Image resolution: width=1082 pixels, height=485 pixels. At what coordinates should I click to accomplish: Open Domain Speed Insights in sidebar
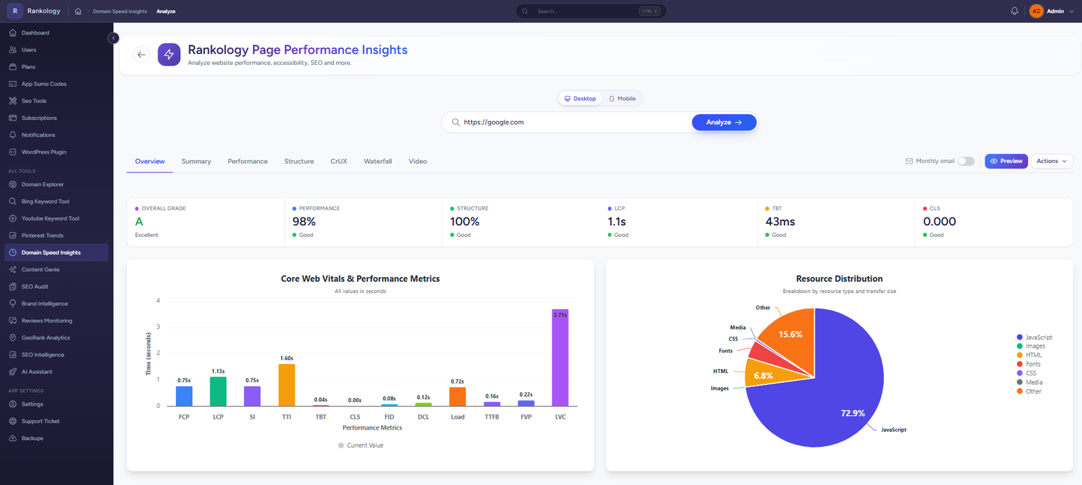[x=56, y=252]
